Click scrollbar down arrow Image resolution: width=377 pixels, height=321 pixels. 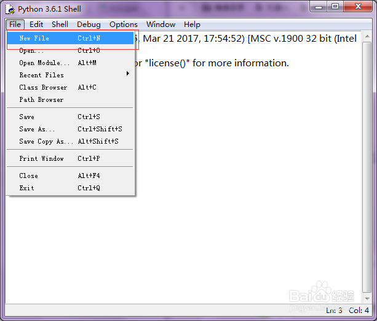pos(367,299)
